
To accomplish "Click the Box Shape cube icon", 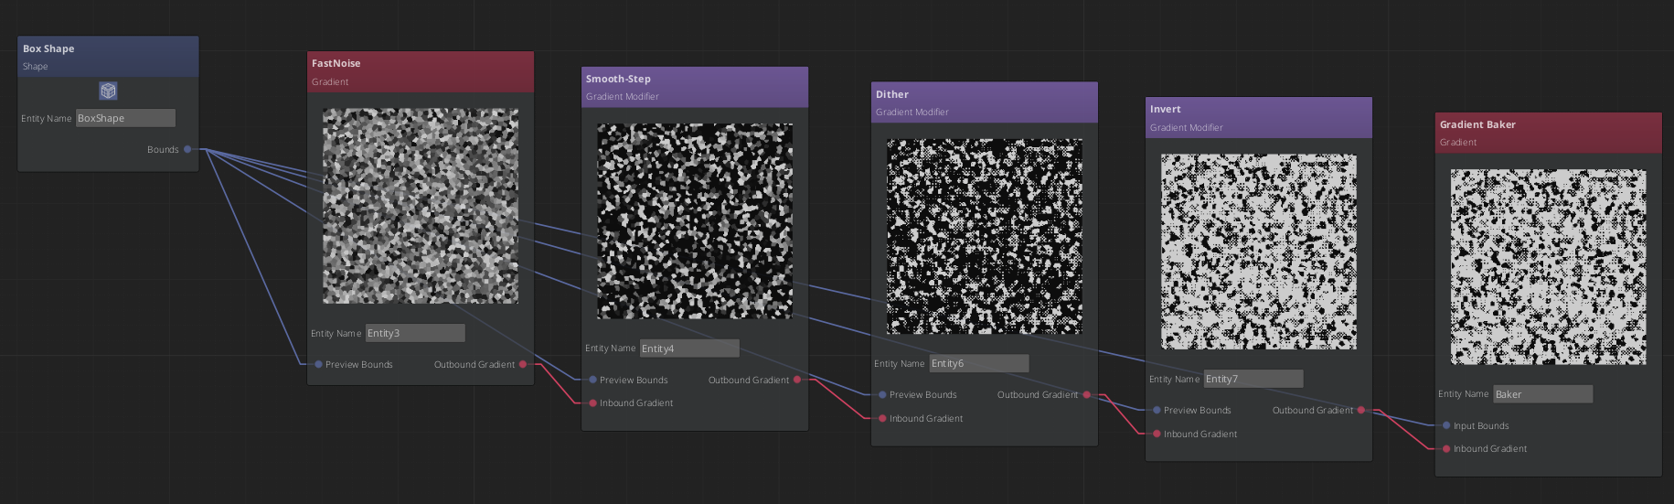I will coord(108,91).
